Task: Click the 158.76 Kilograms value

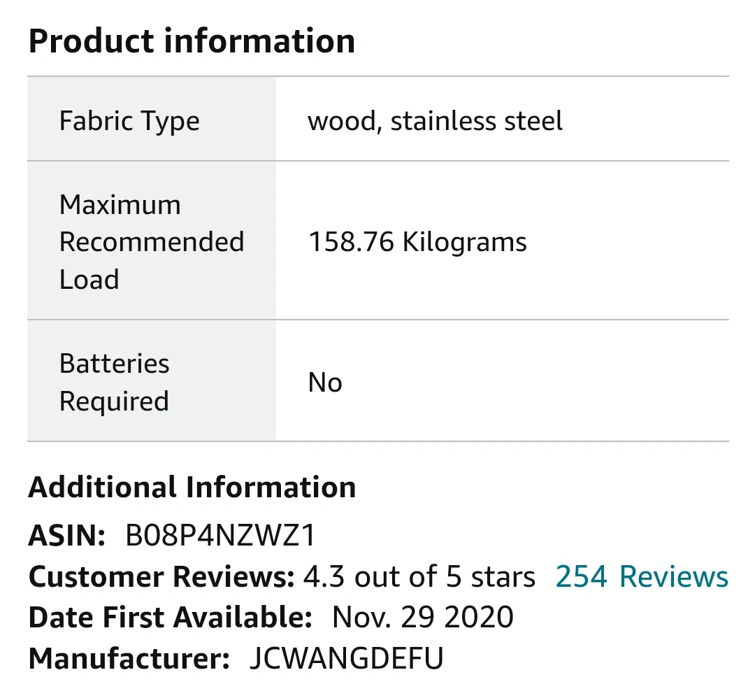Action: click(x=417, y=242)
